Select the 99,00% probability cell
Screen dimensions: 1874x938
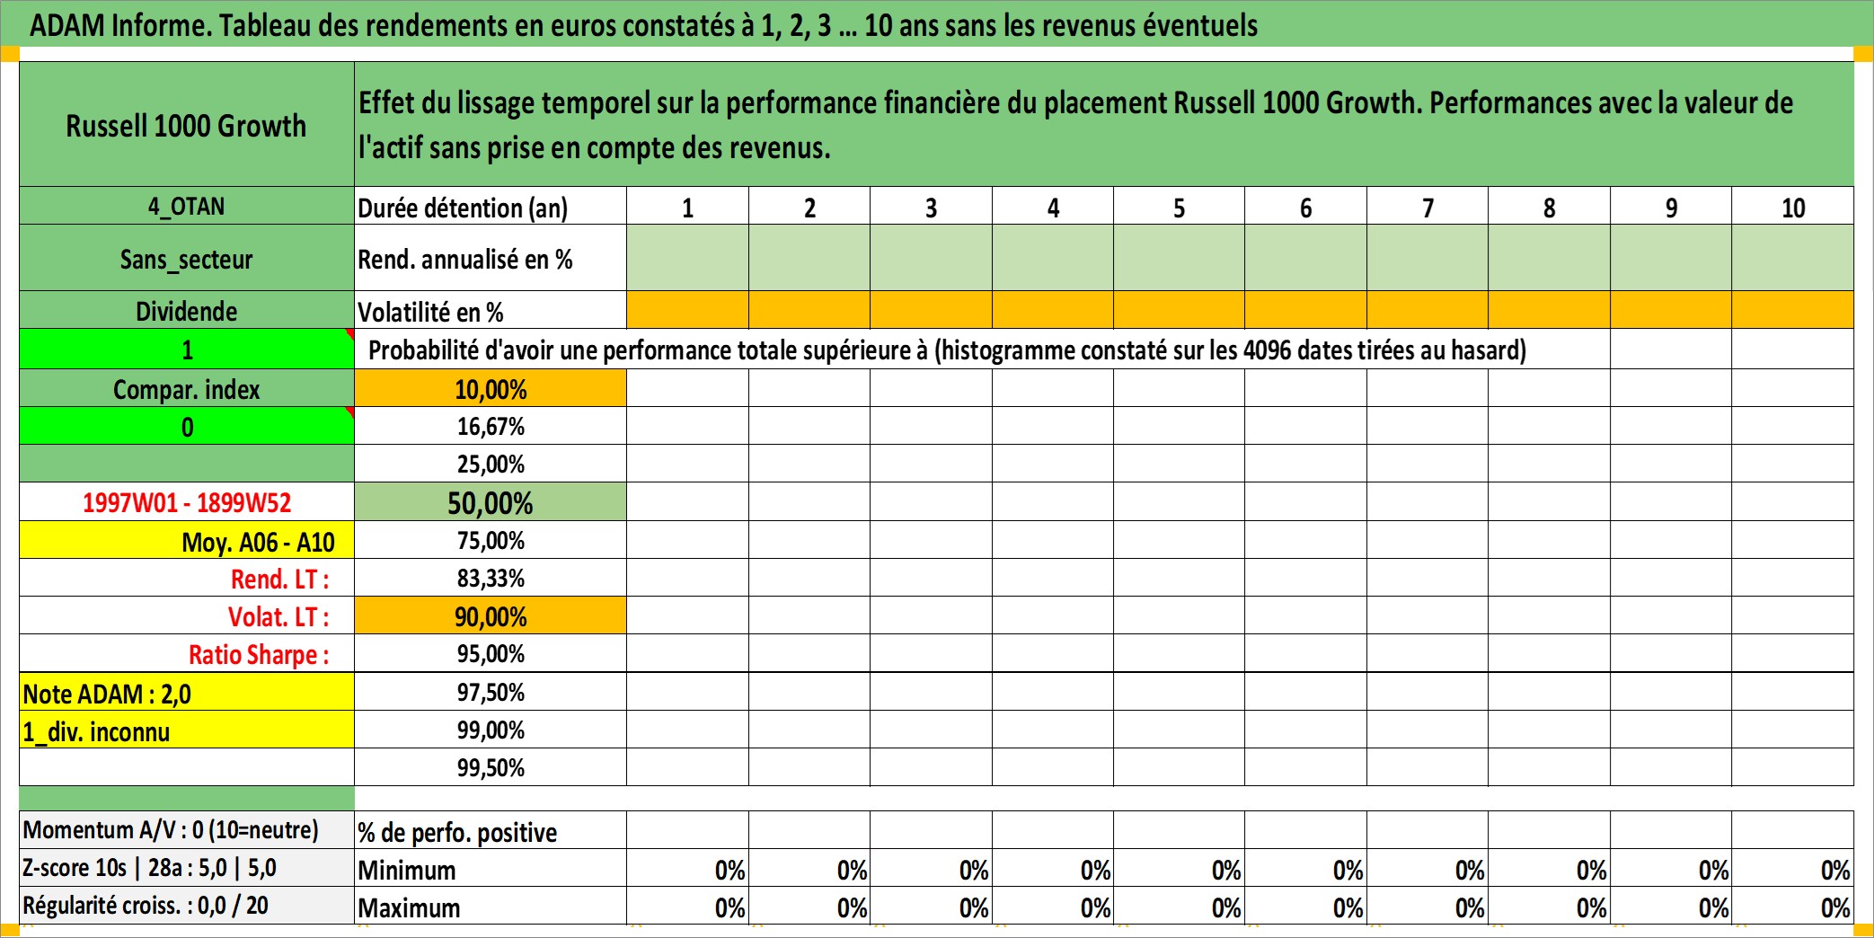point(491,730)
